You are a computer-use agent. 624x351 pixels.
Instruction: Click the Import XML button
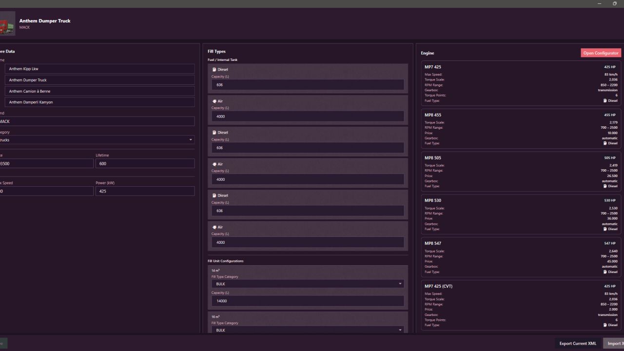[614, 343]
